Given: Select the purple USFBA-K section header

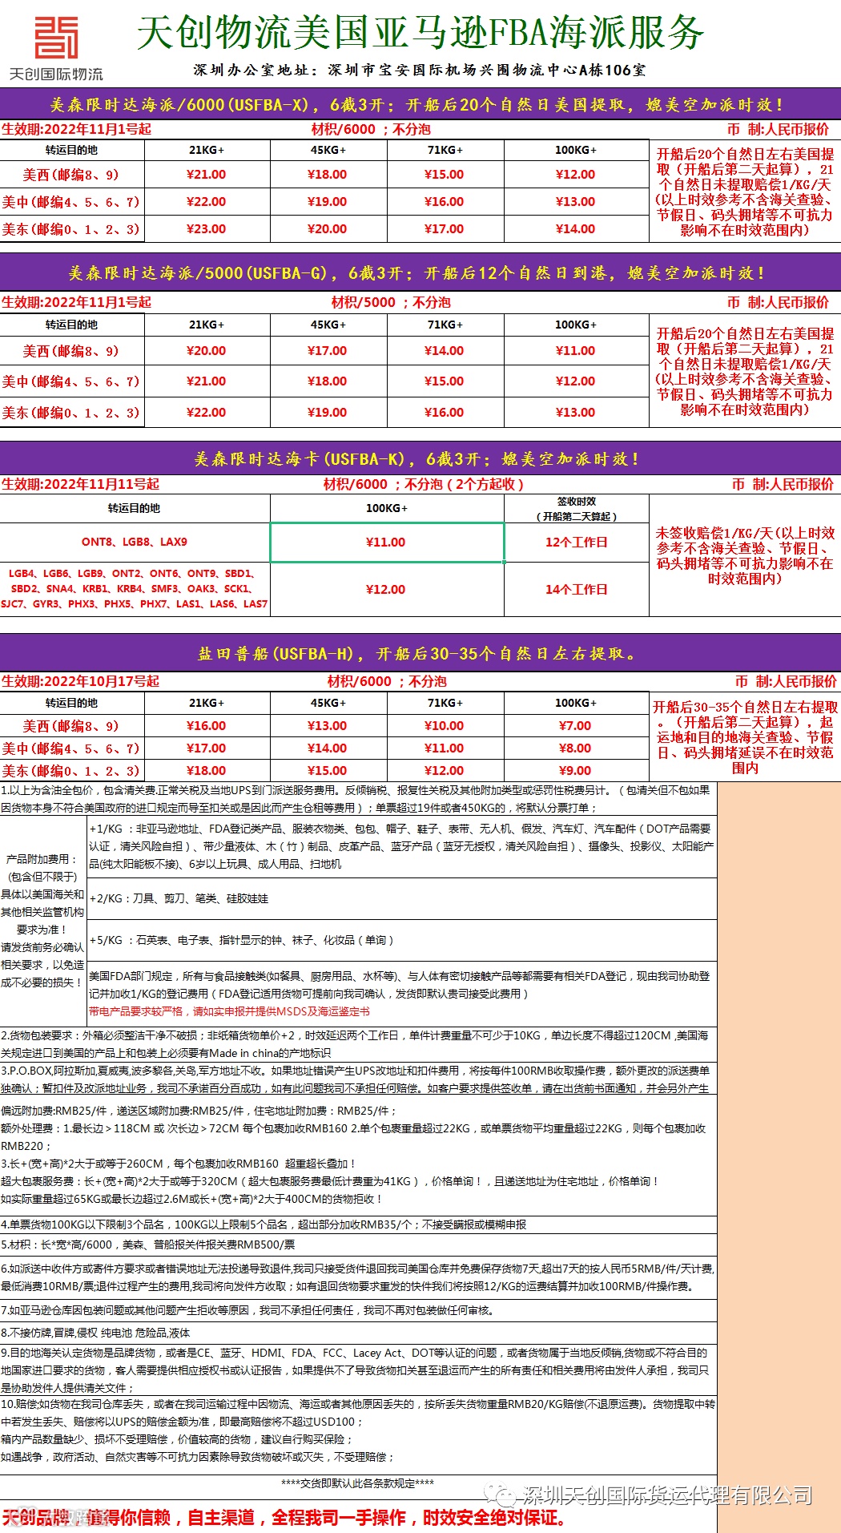Looking at the screenshot, I should tap(420, 458).
